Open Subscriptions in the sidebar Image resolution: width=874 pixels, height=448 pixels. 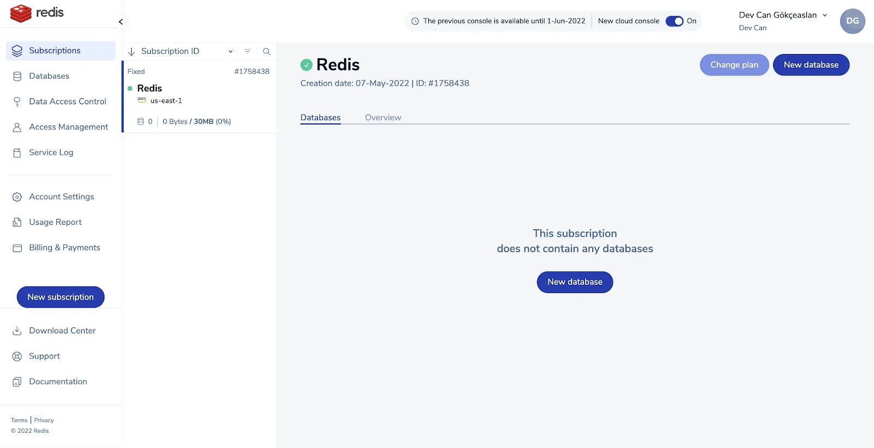pos(61,51)
